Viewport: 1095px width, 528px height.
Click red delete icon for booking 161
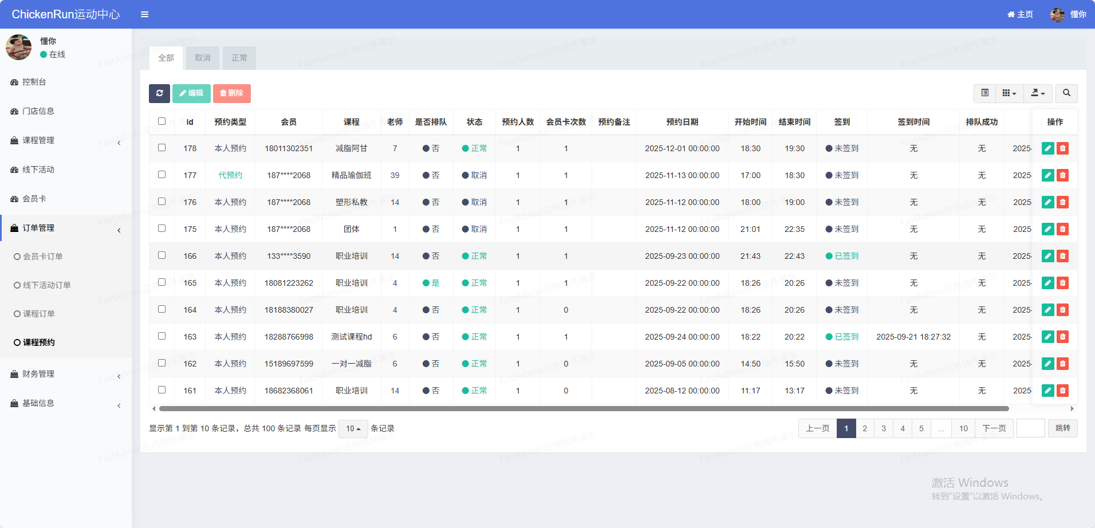(x=1062, y=391)
